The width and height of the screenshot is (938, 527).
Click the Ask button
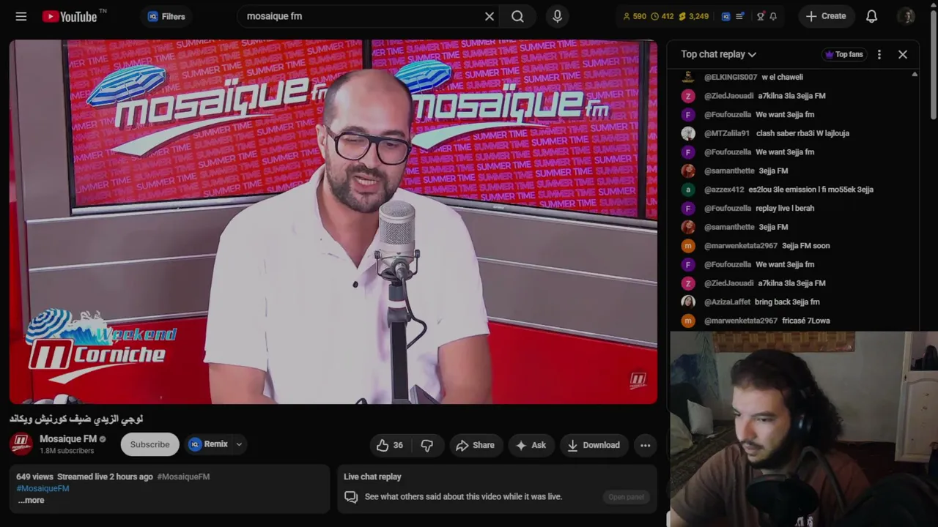pos(531,445)
